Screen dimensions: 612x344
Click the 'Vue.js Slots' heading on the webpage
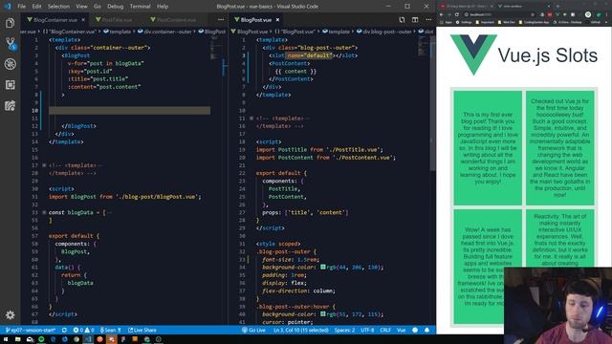tap(548, 55)
